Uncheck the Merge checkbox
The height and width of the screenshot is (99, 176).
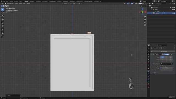161,68
